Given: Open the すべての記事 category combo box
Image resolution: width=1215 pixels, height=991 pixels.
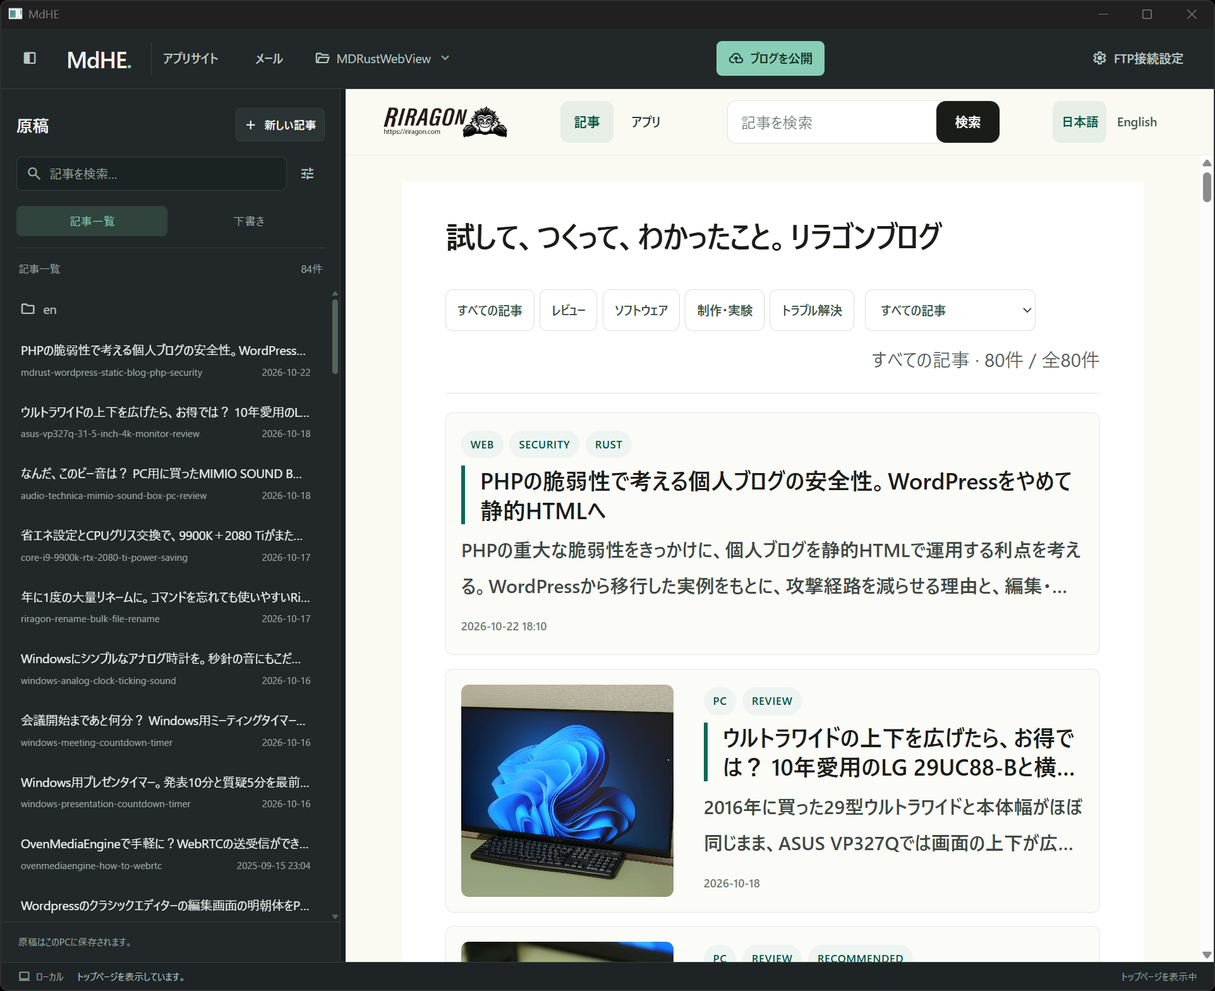Looking at the screenshot, I should (x=950, y=310).
